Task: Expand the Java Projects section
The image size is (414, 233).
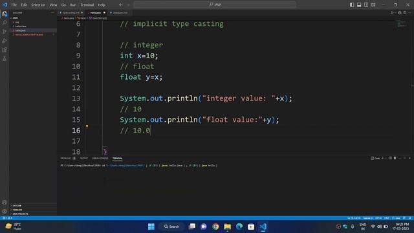Action: pyautogui.click(x=33, y=214)
